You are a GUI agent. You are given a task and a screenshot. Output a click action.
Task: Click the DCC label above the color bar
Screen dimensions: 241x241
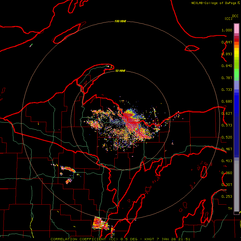tap(235, 16)
